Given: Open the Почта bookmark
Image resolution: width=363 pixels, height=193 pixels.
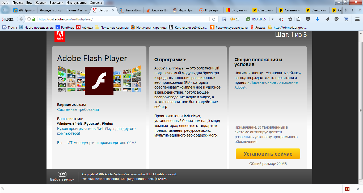Looking at the screenshot, I should pyautogui.click(x=10, y=27).
